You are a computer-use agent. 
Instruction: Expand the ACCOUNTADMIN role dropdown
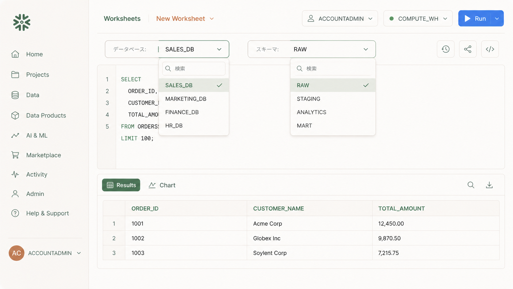340,19
